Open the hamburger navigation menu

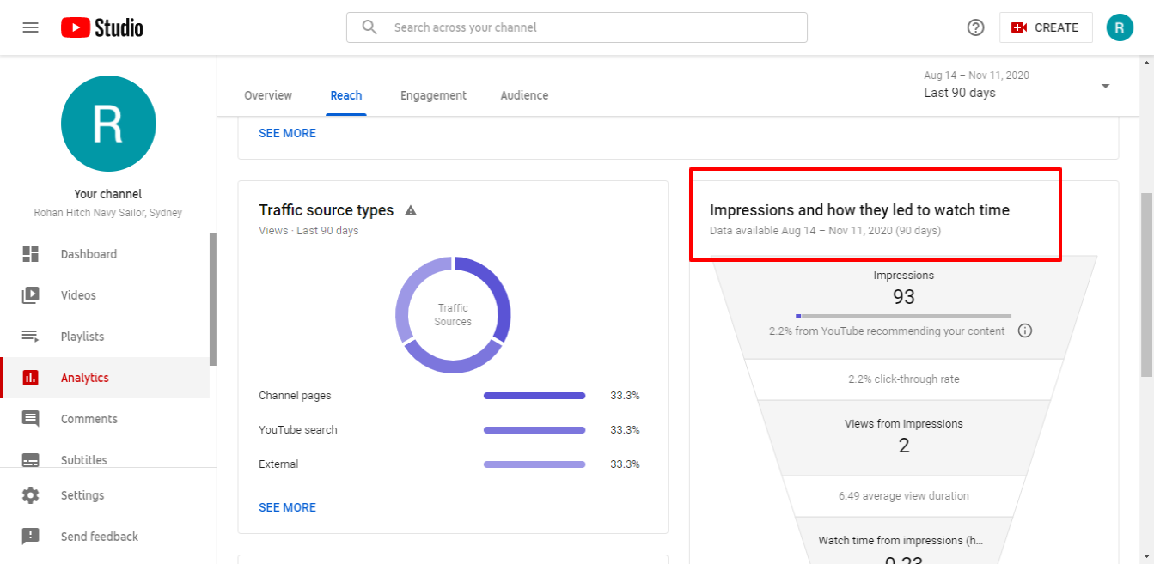31,27
